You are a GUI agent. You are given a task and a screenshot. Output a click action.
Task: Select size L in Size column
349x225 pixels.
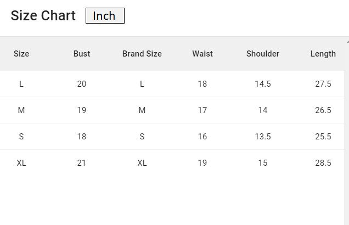[21, 84]
